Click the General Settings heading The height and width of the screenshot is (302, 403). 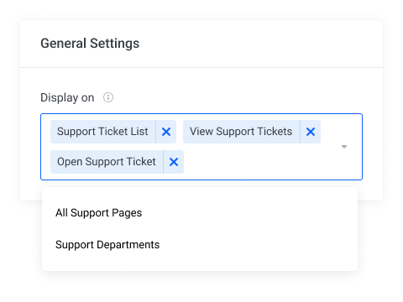[x=90, y=44]
